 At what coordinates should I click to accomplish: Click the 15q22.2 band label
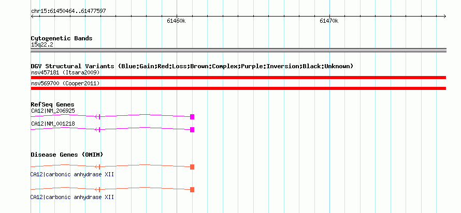[x=42, y=45]
